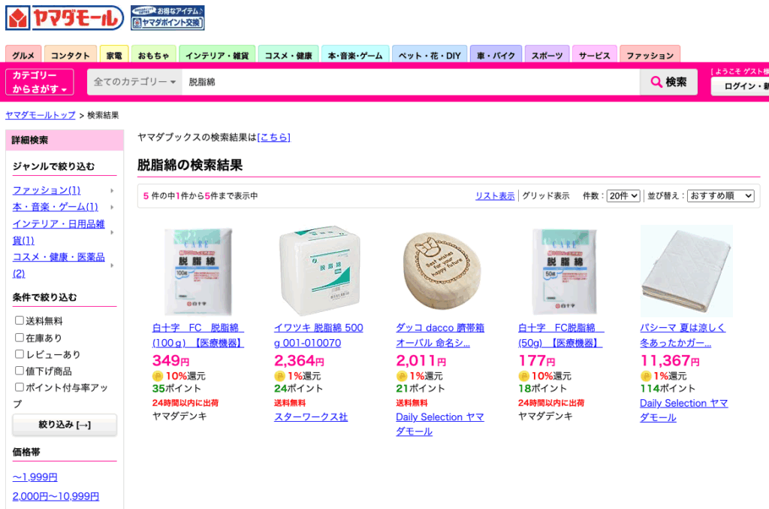The width and height of the screenshot is (769, 509).
Task: Enable the 在庫あり checkbox
Action: tap(19, 338)
